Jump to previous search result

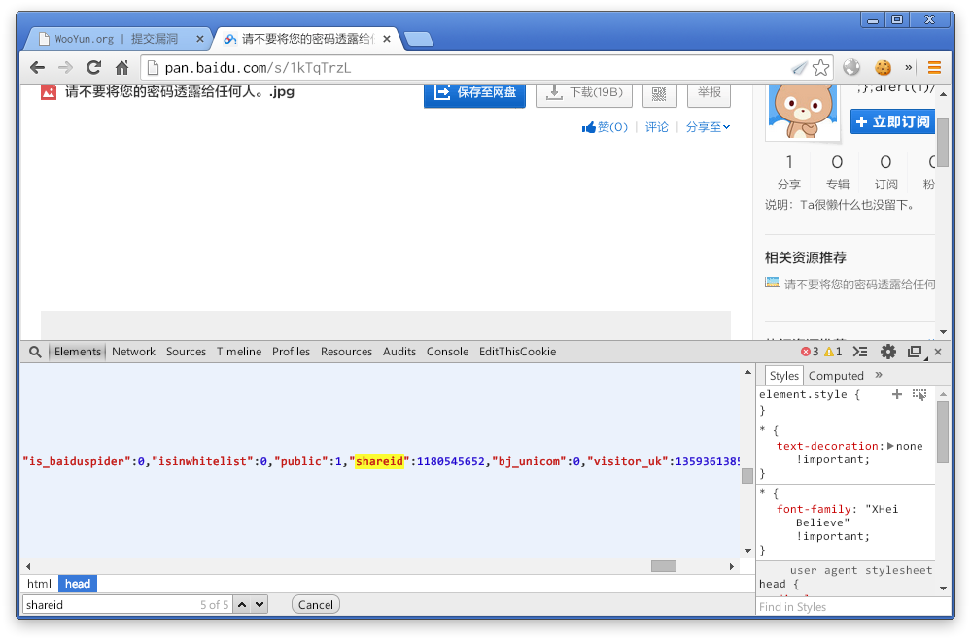pyautogui.click(x=242, y=605)
